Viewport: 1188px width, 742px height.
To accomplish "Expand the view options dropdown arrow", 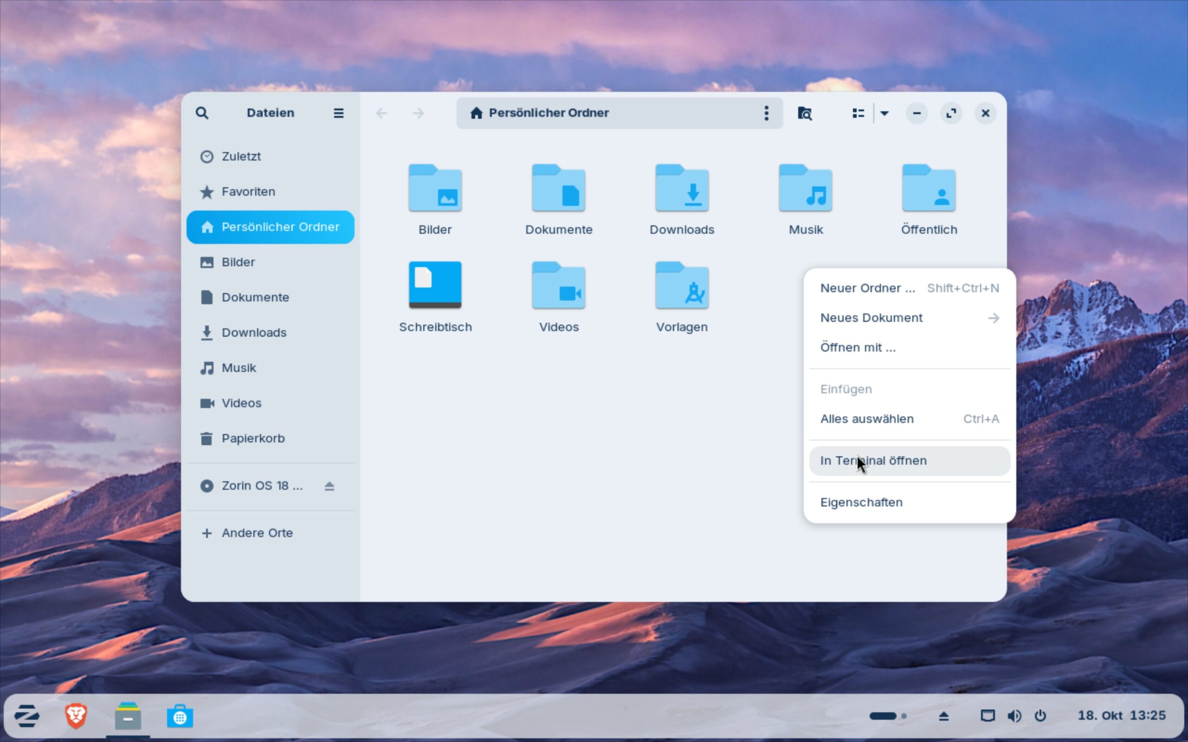I will point(884,113).
